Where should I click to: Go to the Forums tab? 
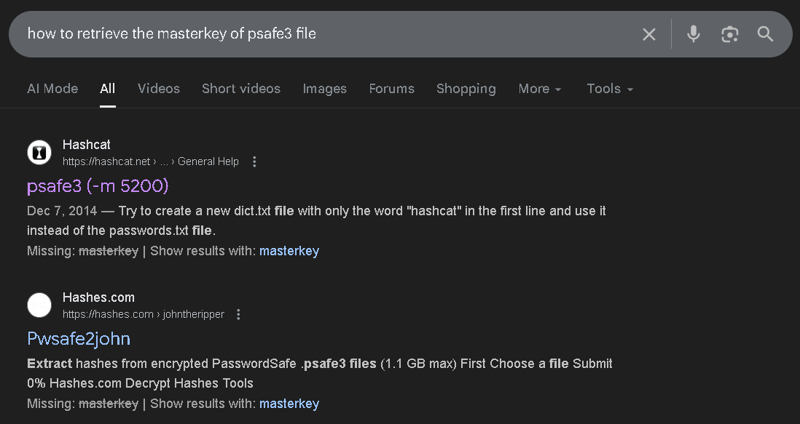(391, 89)
